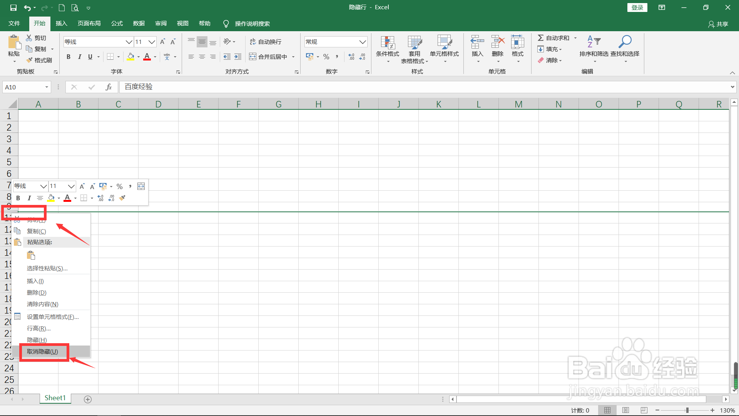Viewport: 739px width, 416px height.
Task: Toggle middle vertical alignment
Action: click(x=202, y=42)
